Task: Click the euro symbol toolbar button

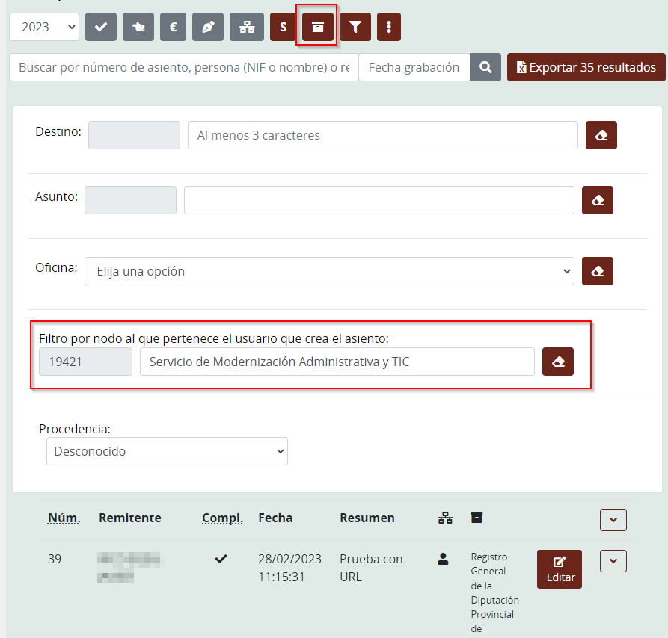Action: tap(174, 27)
